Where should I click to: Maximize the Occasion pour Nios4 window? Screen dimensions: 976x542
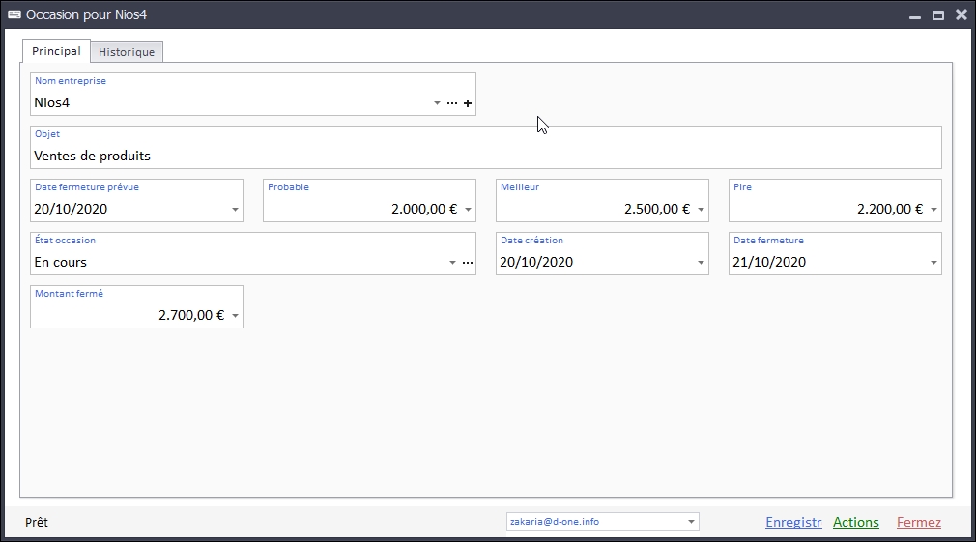click(x=937, y=15)
